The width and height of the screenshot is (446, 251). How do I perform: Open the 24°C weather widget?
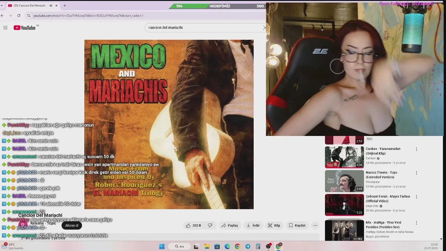(13, 246)
